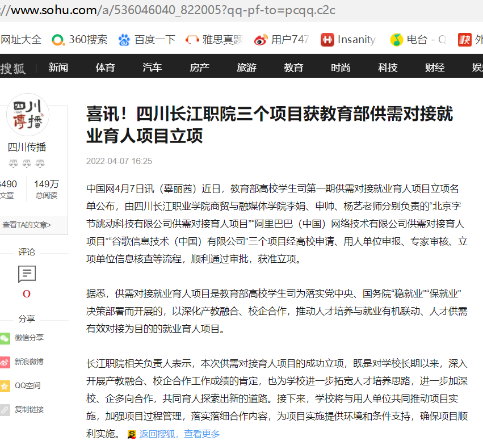Click the 149万 总阅读 statistic

tap(47, 189)
